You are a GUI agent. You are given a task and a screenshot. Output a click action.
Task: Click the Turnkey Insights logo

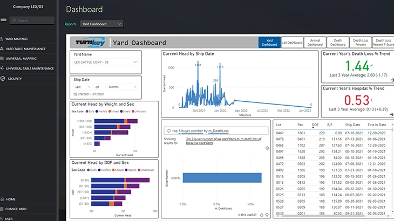90,43
